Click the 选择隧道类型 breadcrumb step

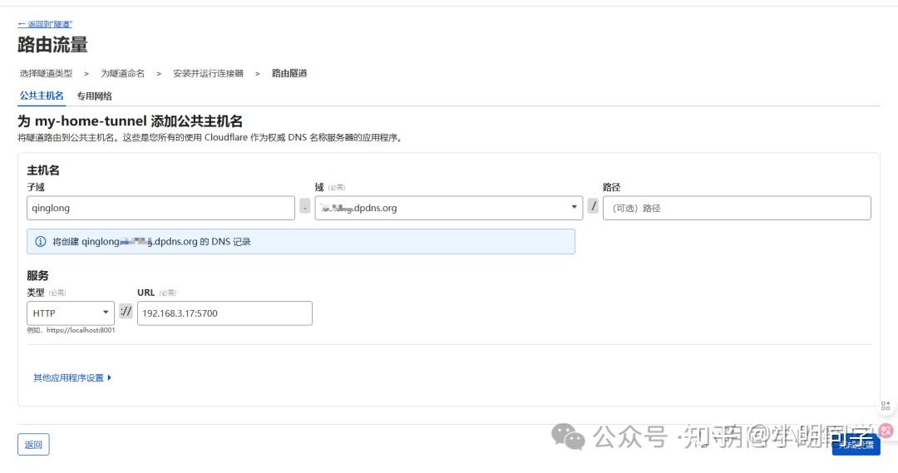pyautogui.click(x=46, y=73)
